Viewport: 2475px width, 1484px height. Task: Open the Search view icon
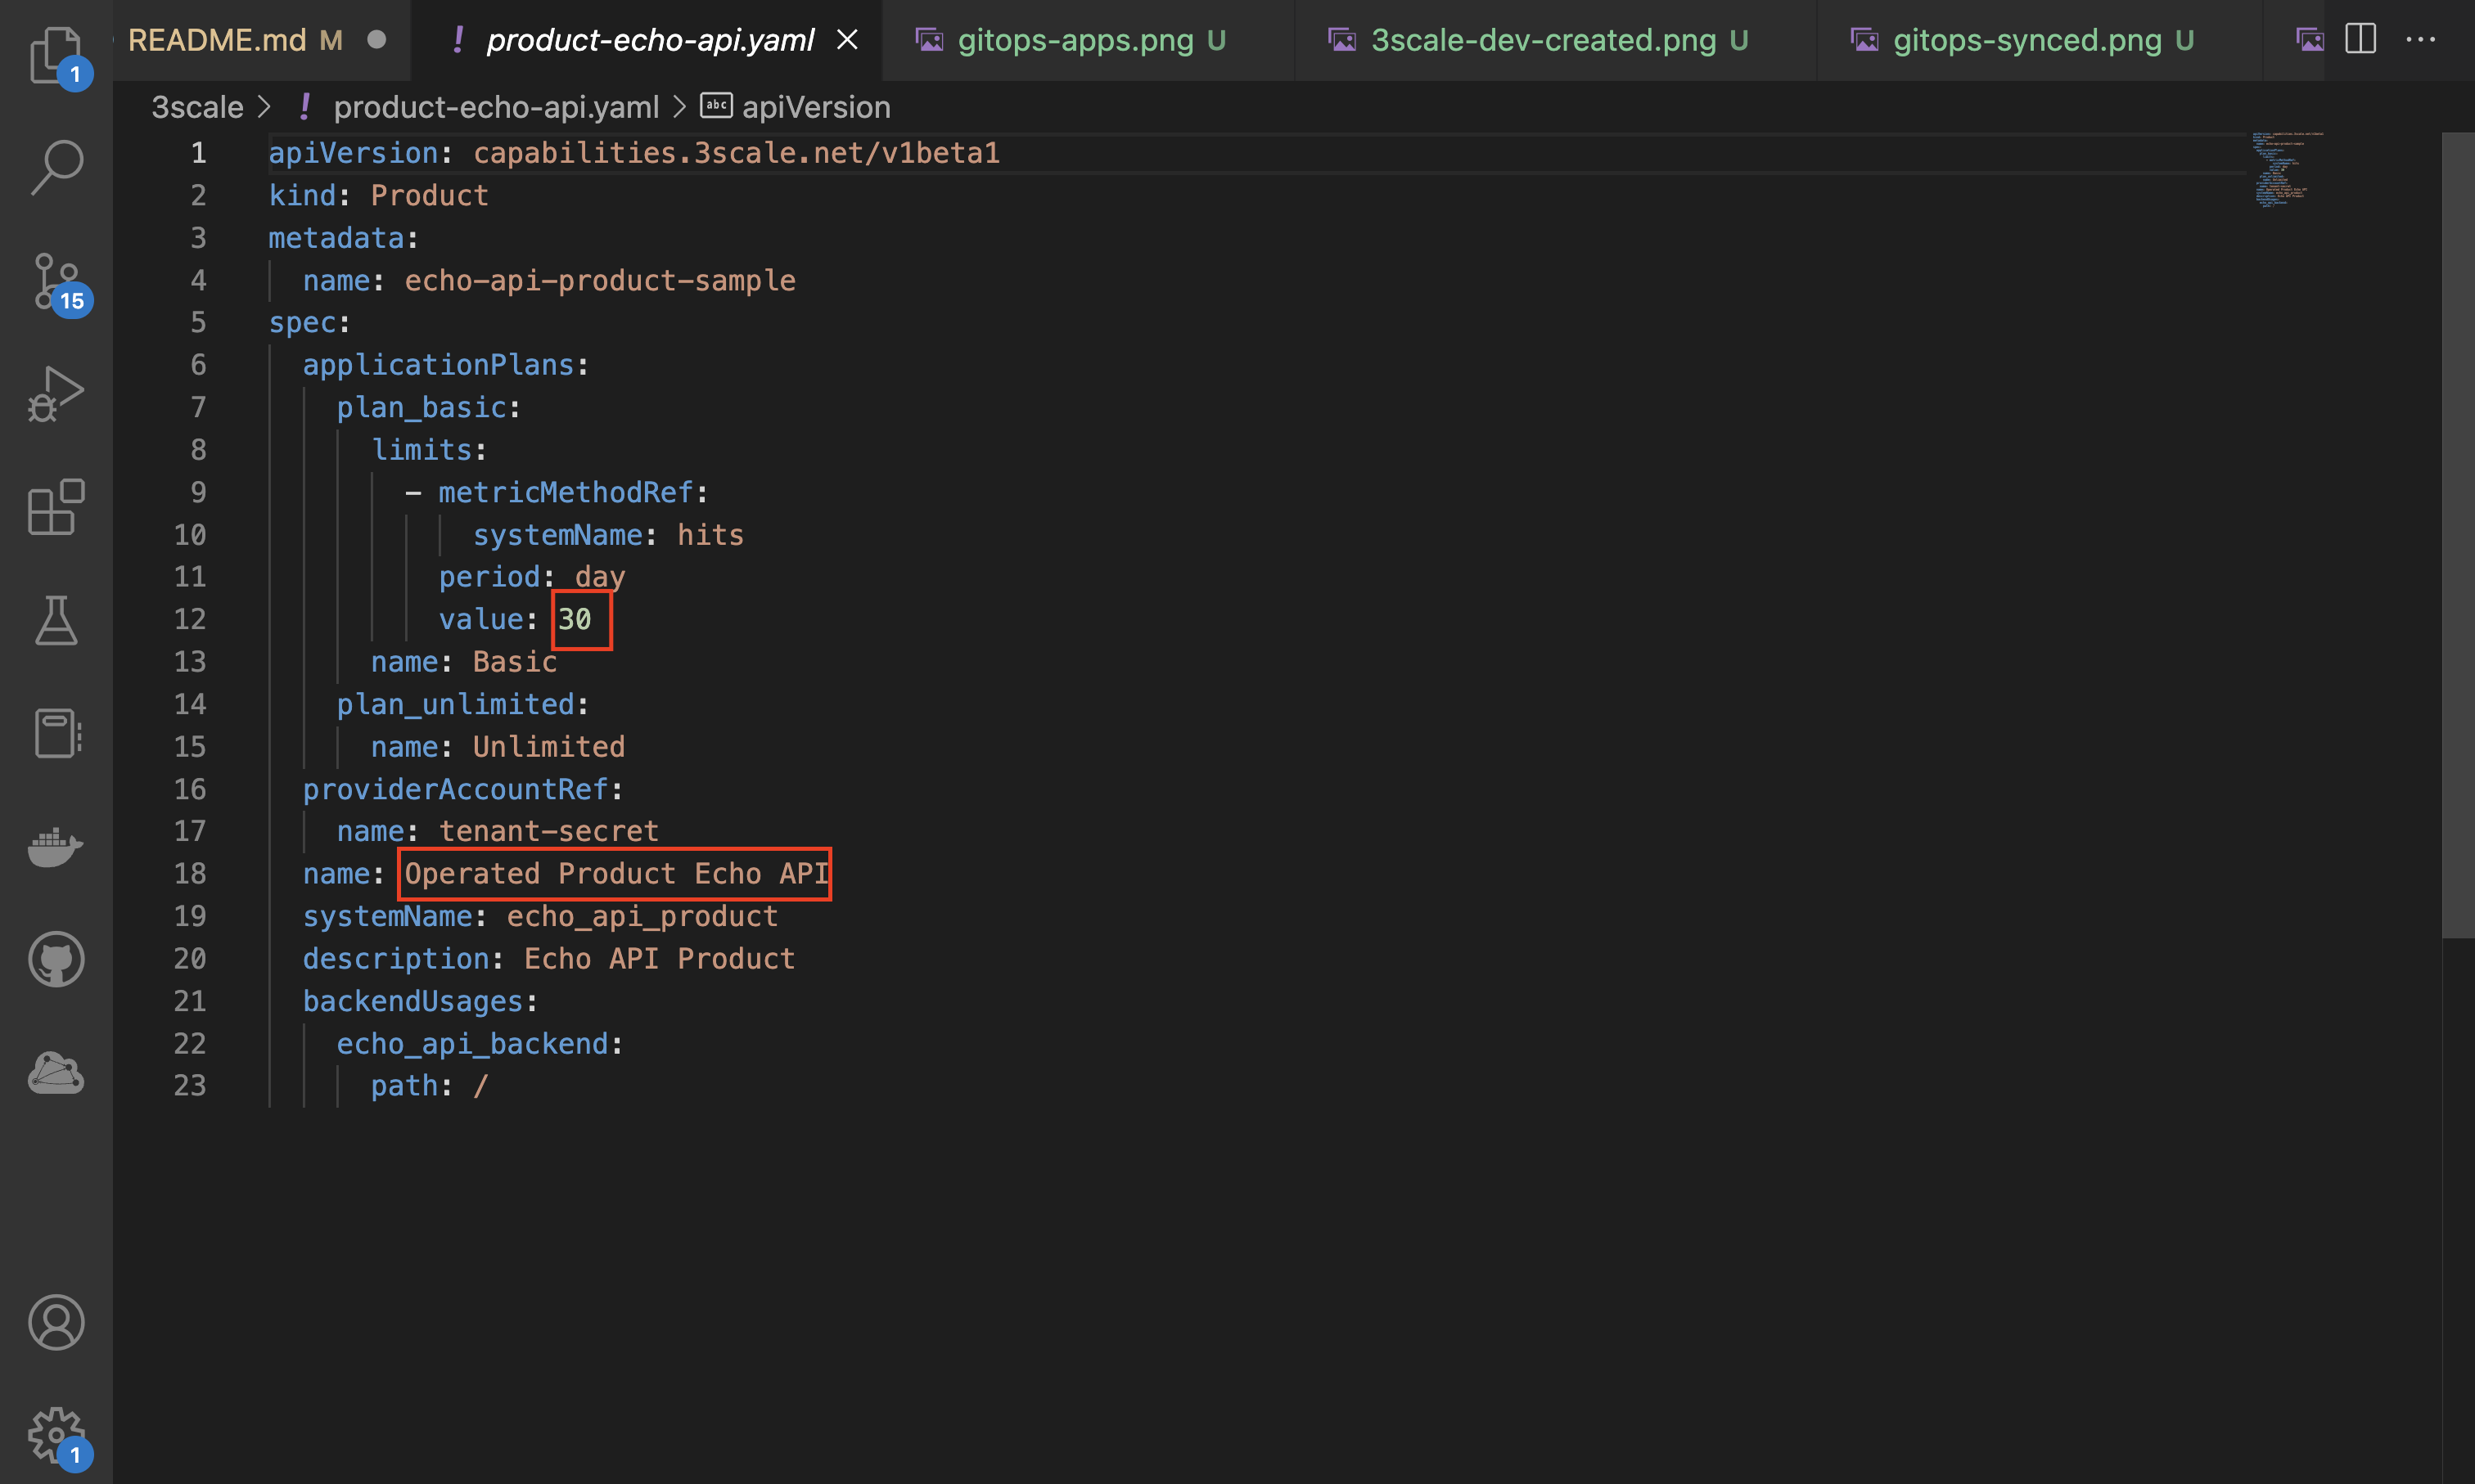(56, 166)
